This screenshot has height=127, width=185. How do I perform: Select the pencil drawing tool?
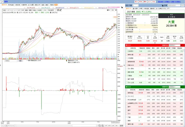pyautogui.click(x=60, y=10)
